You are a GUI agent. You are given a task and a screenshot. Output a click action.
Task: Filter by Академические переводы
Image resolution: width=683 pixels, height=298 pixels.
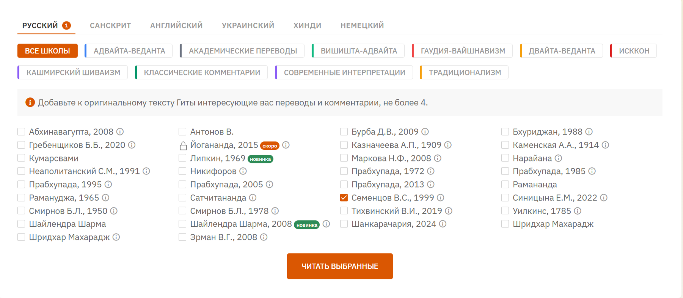click(x=242, y=51)
